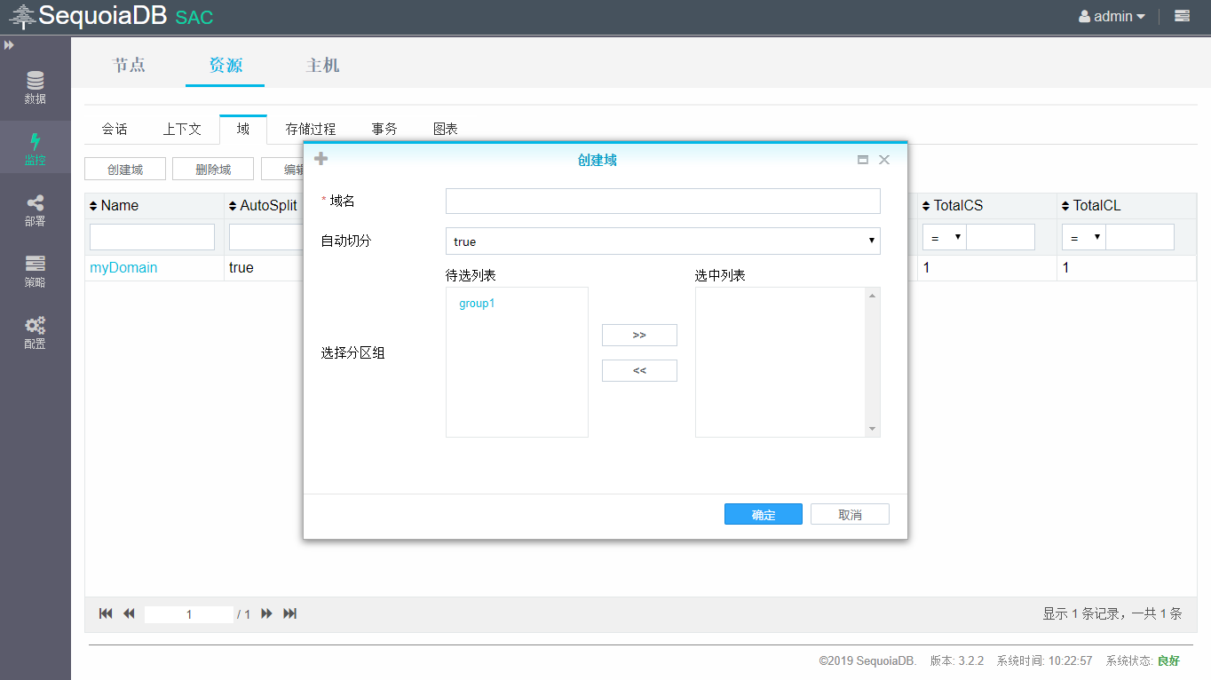Image resolution: width=1211 pixels, height=680 pixels.
Task: Open the 数据 (Data) sidebar icon
Action: [36, 87]
